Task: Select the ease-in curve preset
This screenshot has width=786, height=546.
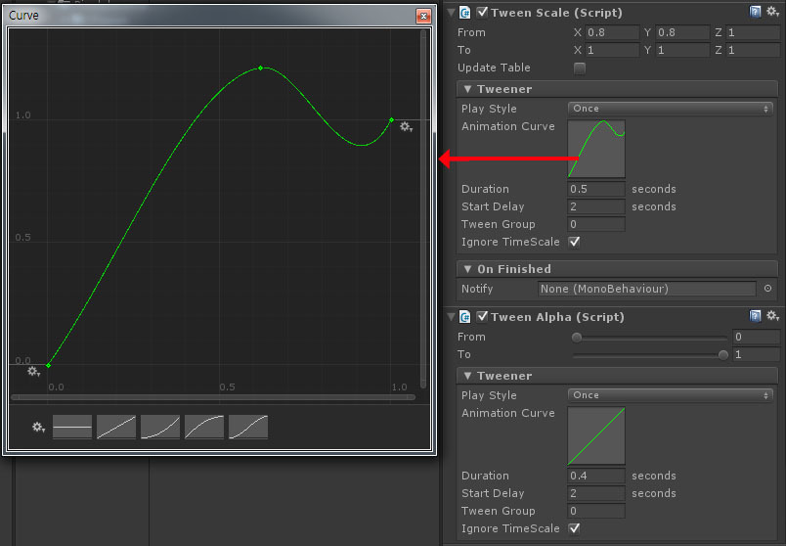Action: point(160,427)
